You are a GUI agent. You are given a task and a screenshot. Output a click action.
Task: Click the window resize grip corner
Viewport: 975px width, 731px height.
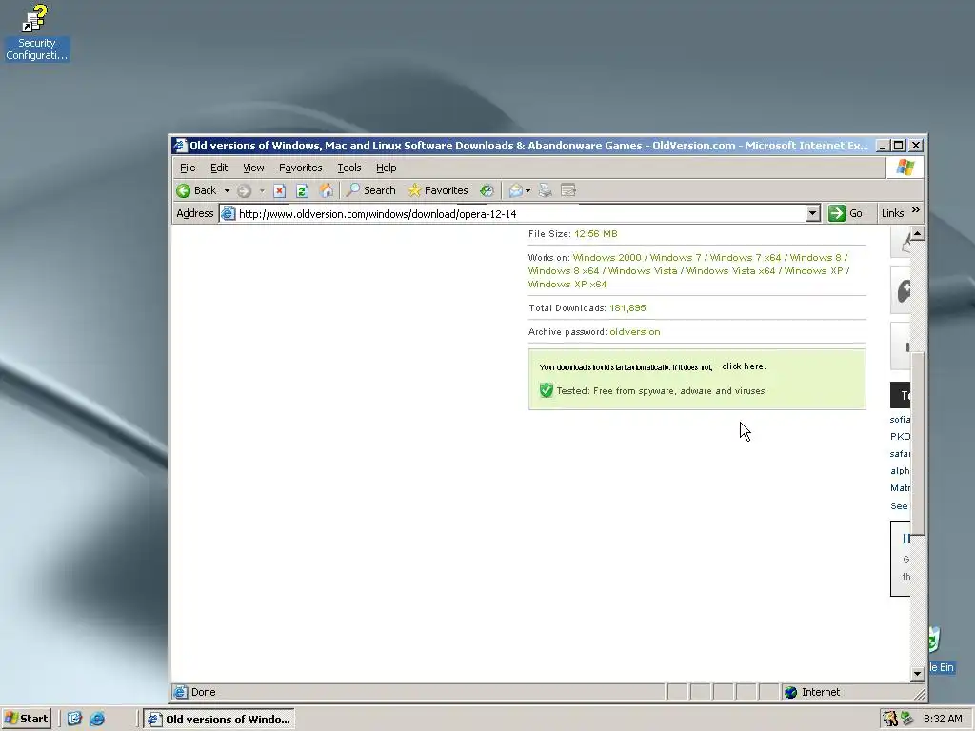click(x=919, y=694)
